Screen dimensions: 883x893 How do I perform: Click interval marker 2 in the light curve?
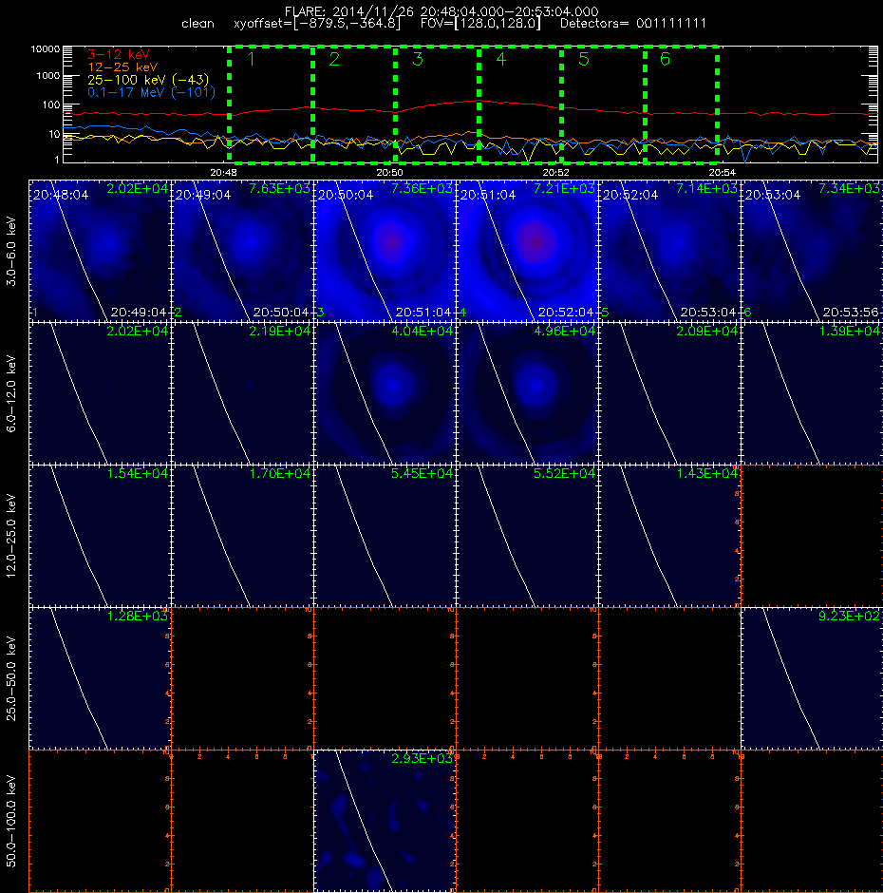click(334, 59)
